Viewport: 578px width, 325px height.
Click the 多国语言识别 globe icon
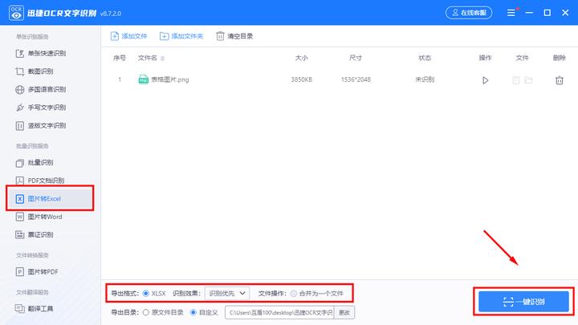20,90
